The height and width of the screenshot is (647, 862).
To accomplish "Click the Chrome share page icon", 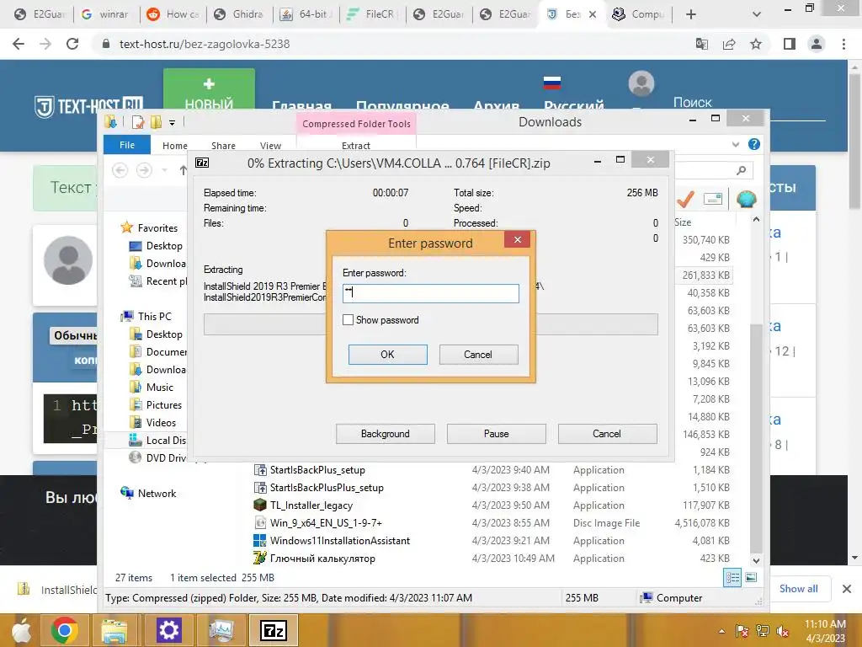I will pyautogui.click(x=729, y=44).
